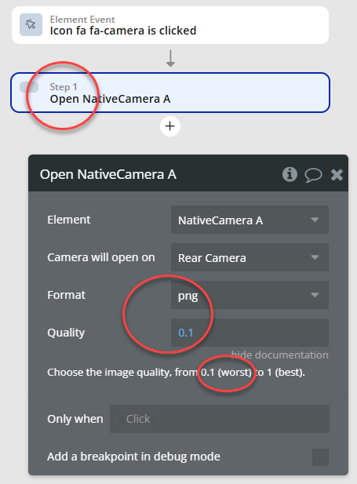Add a new step with plus button

tap(170, 126)
